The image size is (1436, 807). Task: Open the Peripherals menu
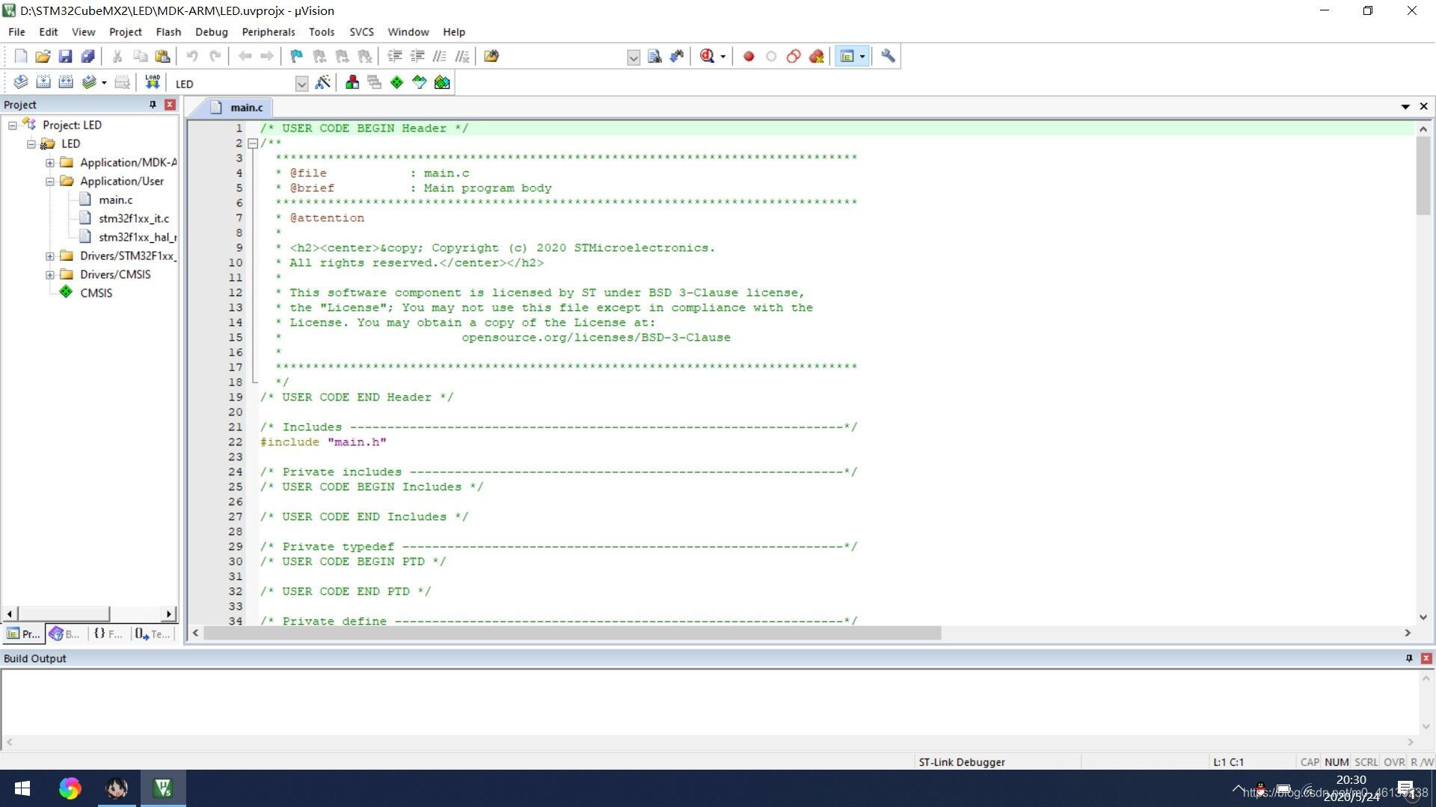pyautogui.click(x=268, y=32)
